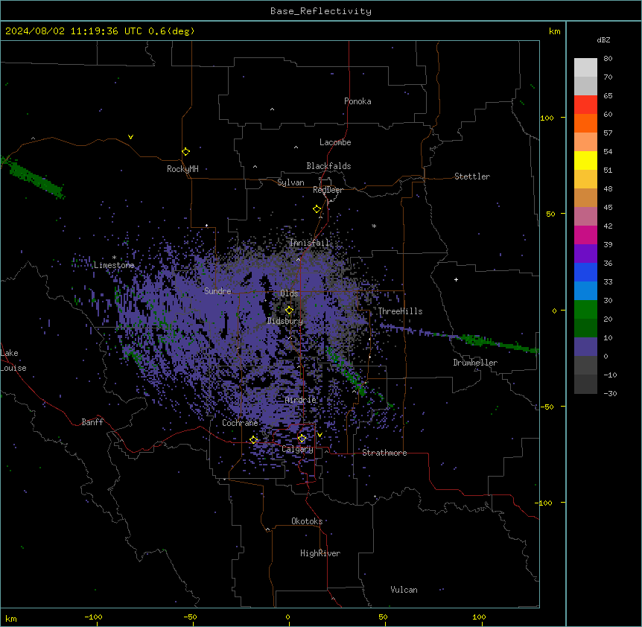The height and width of the screenshot is (627, 642).
Task: Choose the darkest grey -30 to -10 dBZ swatch
Action: (x=585, y=384)
